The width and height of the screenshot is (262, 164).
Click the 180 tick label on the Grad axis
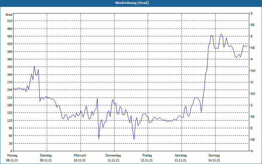(10, 105)
